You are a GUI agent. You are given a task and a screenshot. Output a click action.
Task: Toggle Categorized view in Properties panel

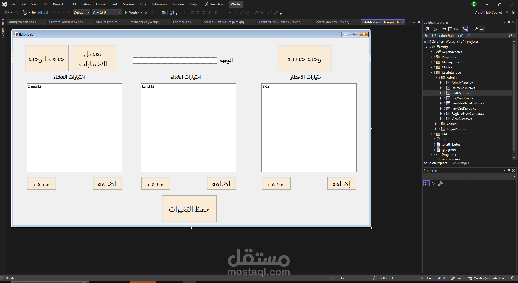(426, 183)
